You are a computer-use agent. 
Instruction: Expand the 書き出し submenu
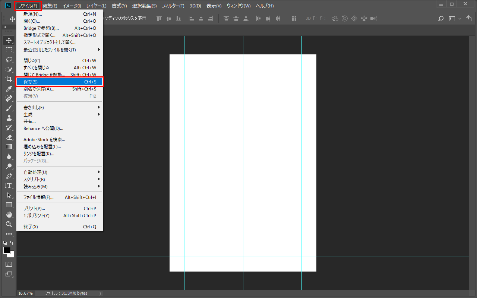pos(99,107)
